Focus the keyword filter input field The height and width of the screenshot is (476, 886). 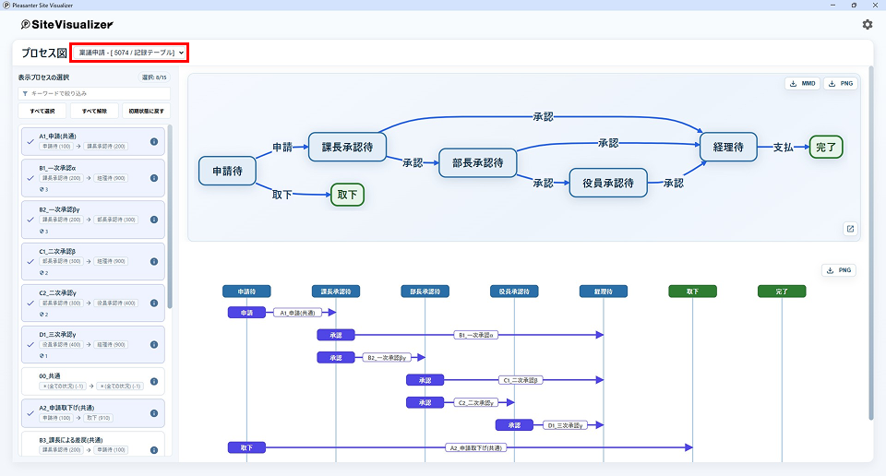coord(94,94)
